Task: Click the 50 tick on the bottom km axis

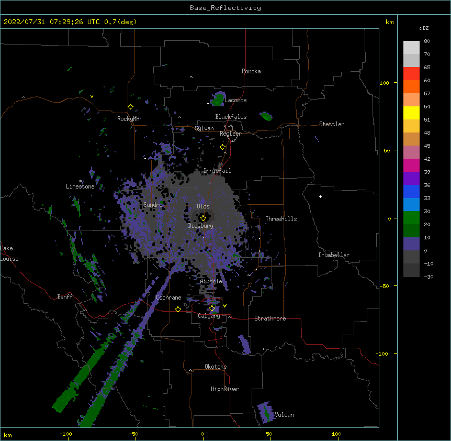Action: 269,434
